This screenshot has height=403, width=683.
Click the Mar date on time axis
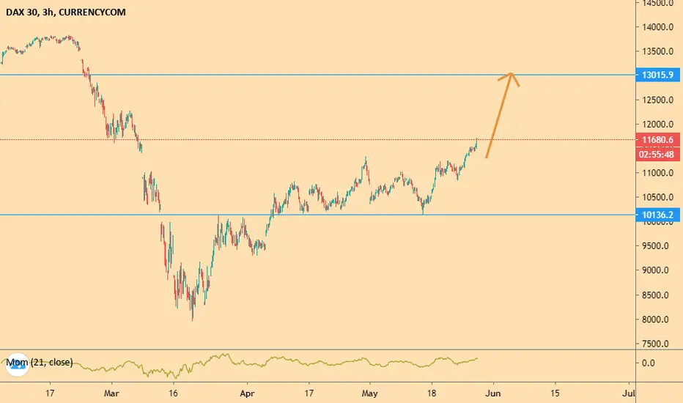(x=111, y=393)
